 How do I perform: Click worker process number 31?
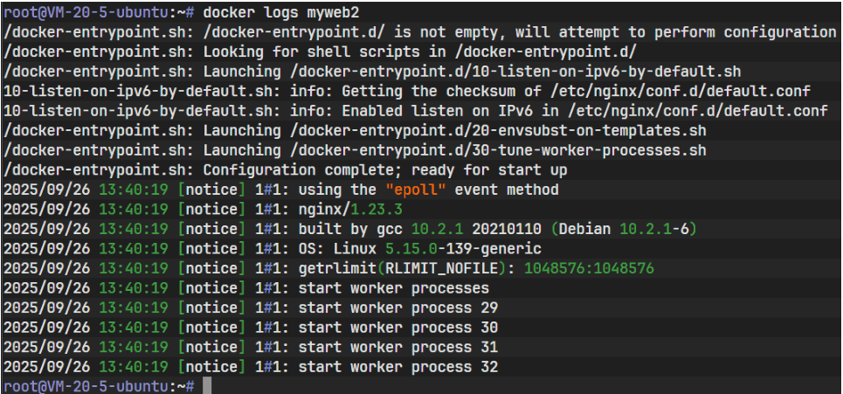click(x=488, y=346)
